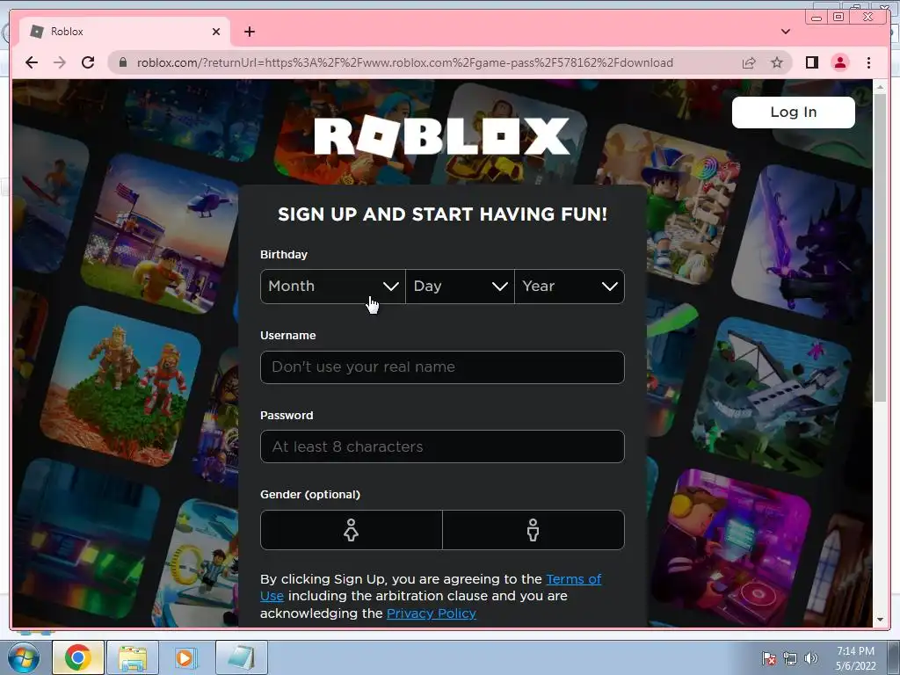Share this page via the share icon
900x675 pixels.
(749, 62)
